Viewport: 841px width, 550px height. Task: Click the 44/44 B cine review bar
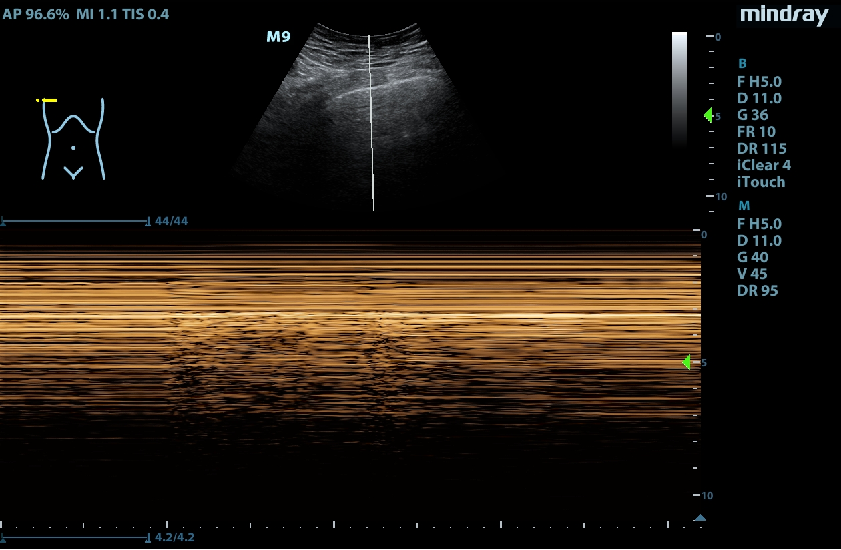pos(75,221)
